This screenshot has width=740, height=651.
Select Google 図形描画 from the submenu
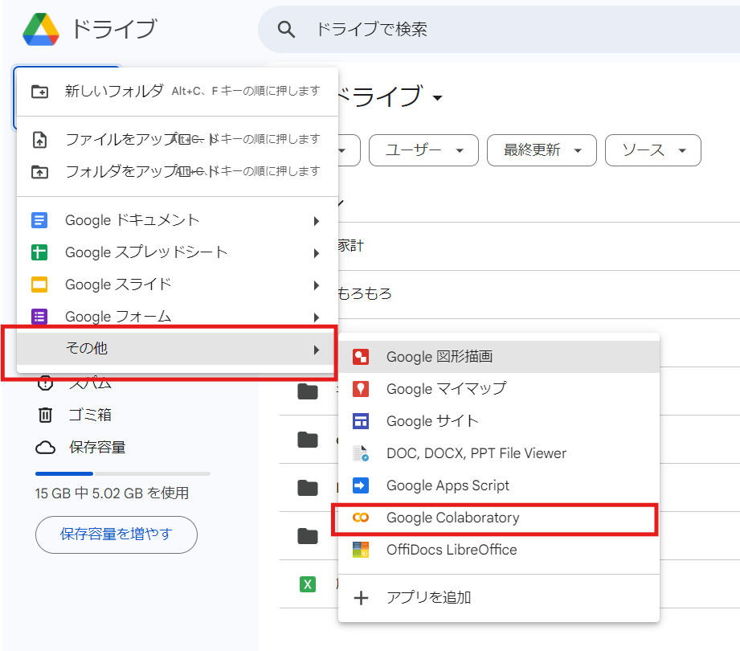tap(499, 357)
